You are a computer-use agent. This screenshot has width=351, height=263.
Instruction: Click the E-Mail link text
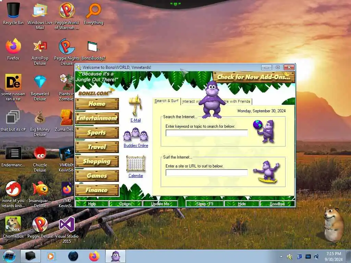(136, 120)
